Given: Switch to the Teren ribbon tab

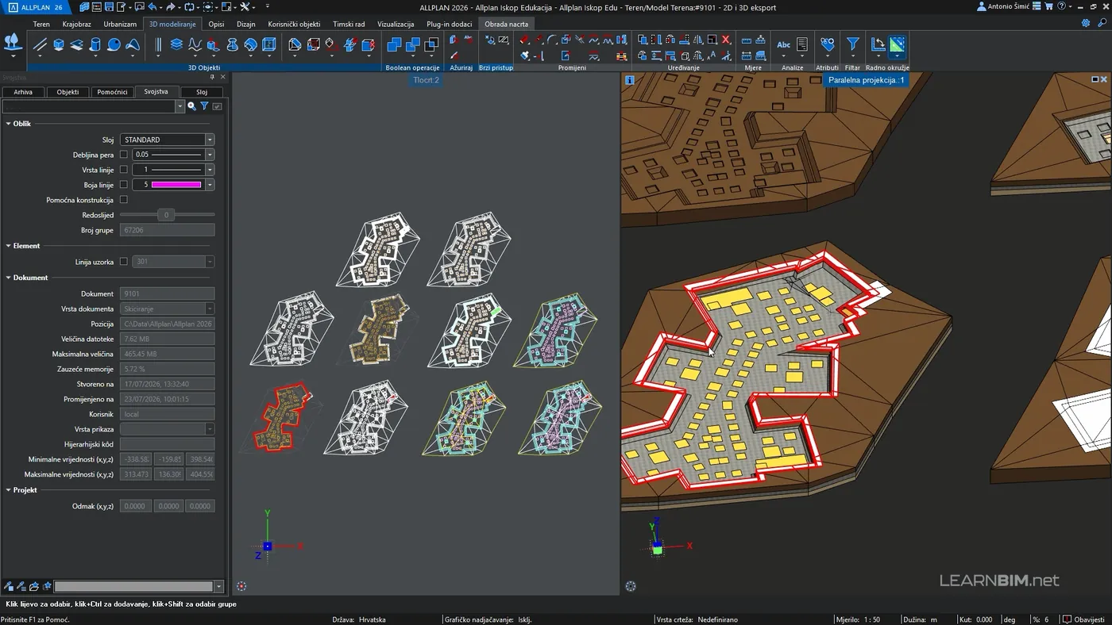Looking at the screenshot, I should tap(41, 24).
